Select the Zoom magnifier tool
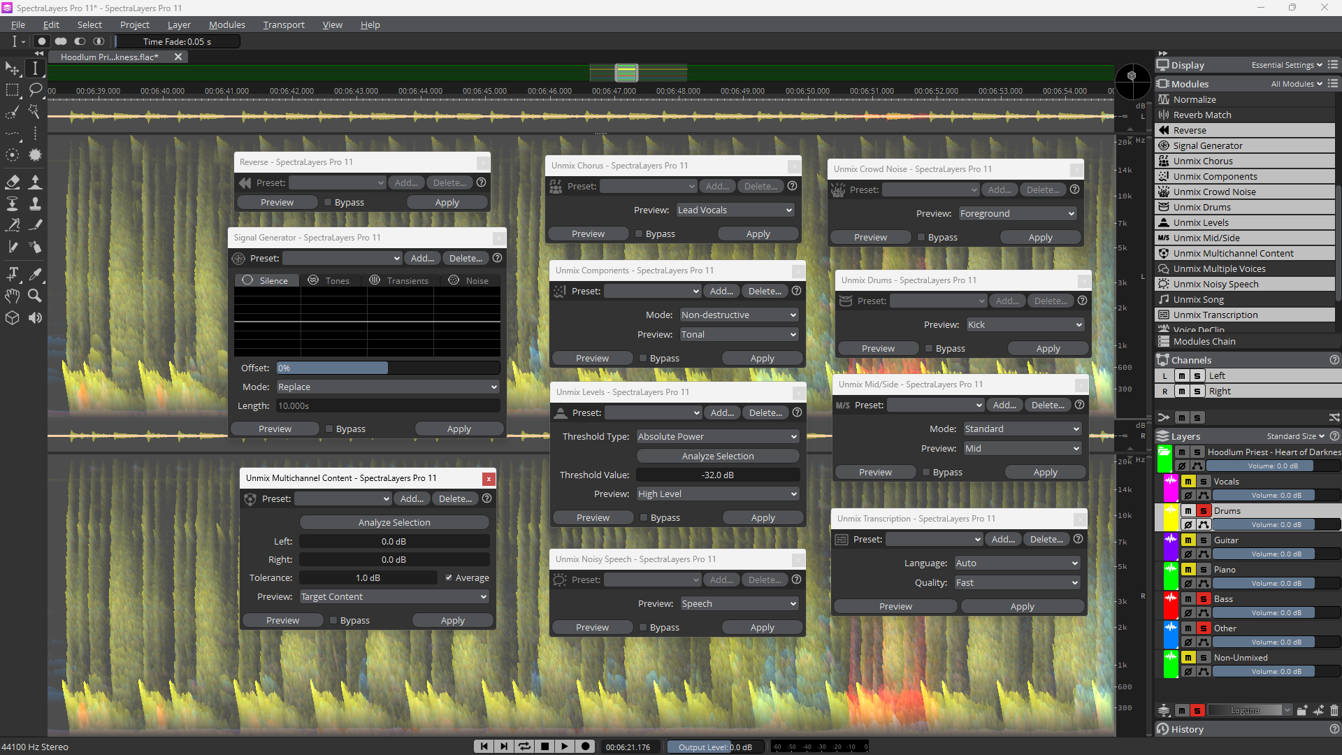 (x=35, y=296)
